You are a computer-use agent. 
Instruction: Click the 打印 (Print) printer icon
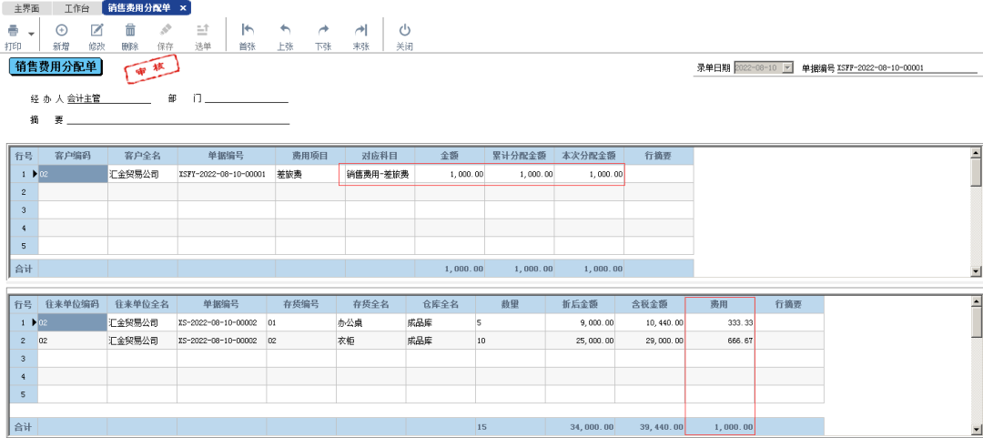point(13,31)
